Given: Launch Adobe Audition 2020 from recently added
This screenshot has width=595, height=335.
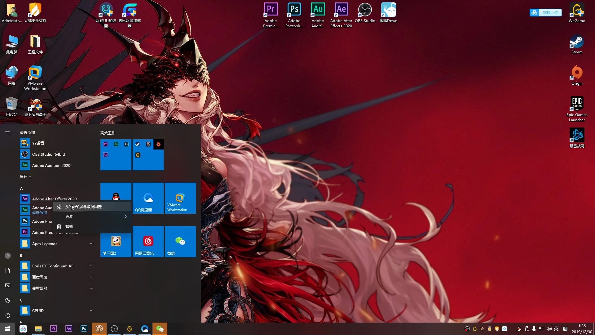Looking at the screenshot, I should pos(56,165).
